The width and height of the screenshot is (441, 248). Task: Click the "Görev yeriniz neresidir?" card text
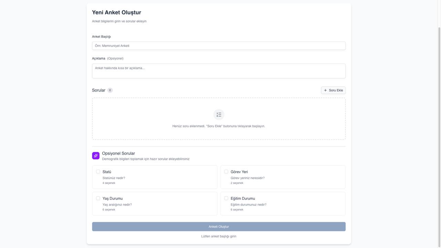click(x=247, y=178)
